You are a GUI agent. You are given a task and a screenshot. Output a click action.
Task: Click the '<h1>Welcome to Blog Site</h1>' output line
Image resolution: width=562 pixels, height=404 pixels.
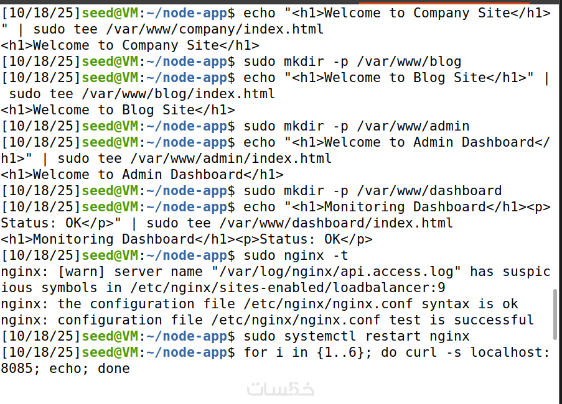[x=118, y=110]
